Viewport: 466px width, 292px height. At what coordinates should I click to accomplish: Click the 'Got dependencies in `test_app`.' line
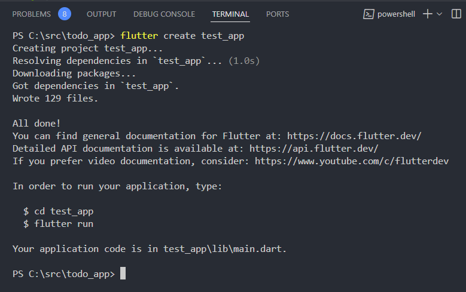pos(96,86)
